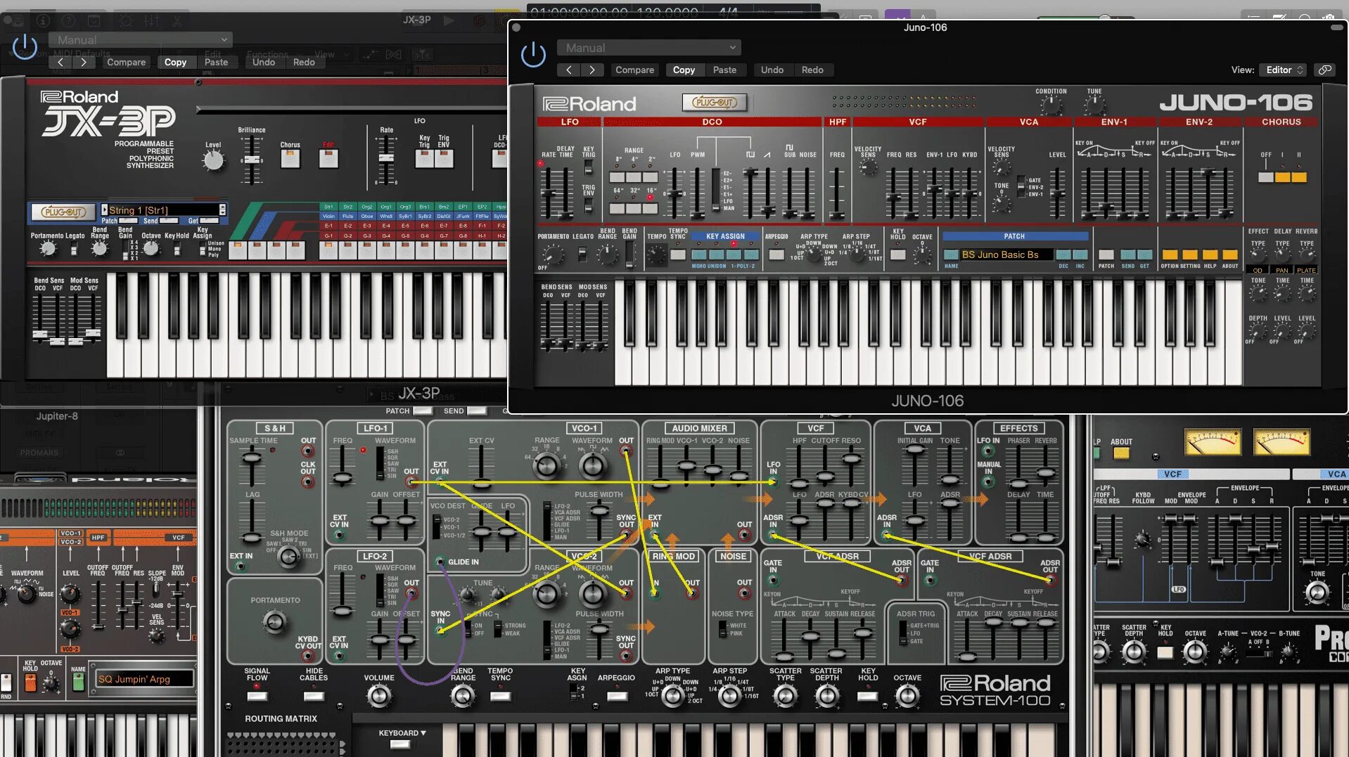
Task: Click the arrow left of String 1 [Str1]
Action: tap(105, 210)
